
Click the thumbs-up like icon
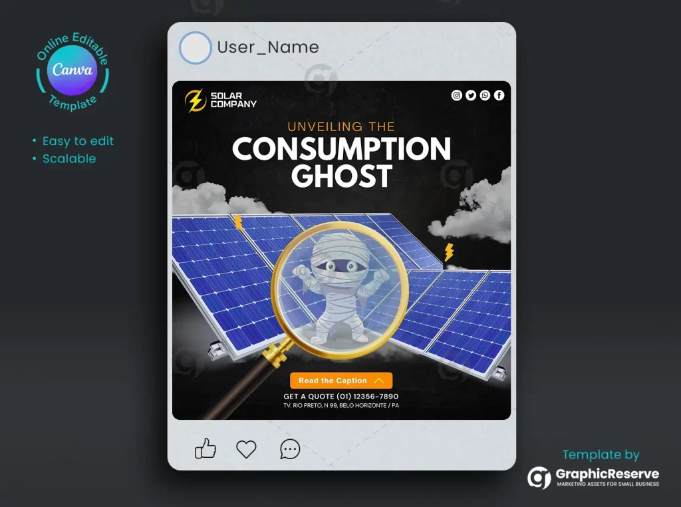pos(205,448)
